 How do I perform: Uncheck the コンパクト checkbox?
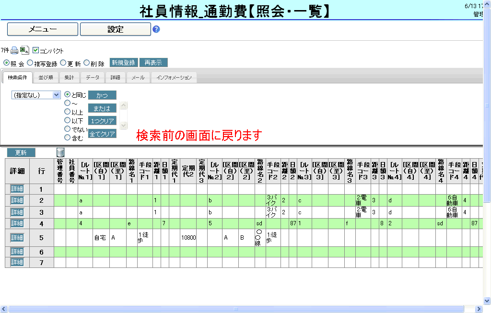pyautogui.click(x=35, y=50)
